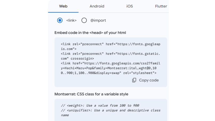Switch to the Web tab
The height and width of the screenshot is (121, 215).
click(x=63, y=6)
